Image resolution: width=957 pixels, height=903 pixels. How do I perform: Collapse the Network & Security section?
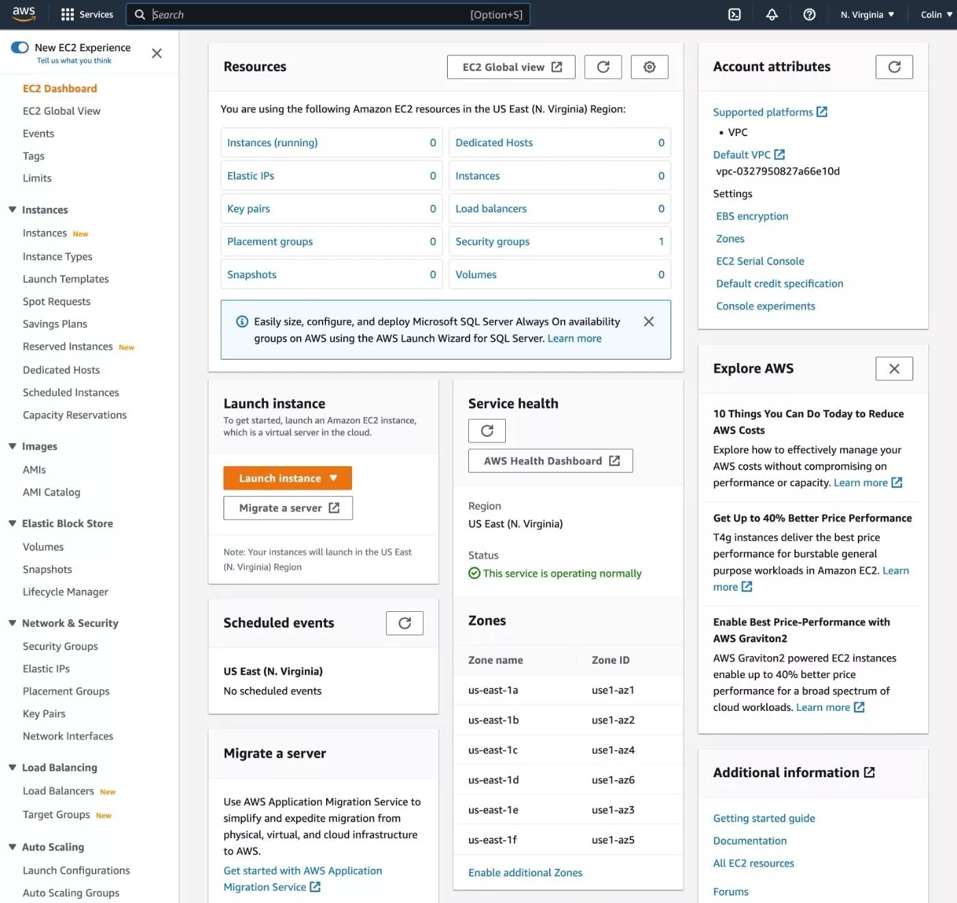click(12, 623)
